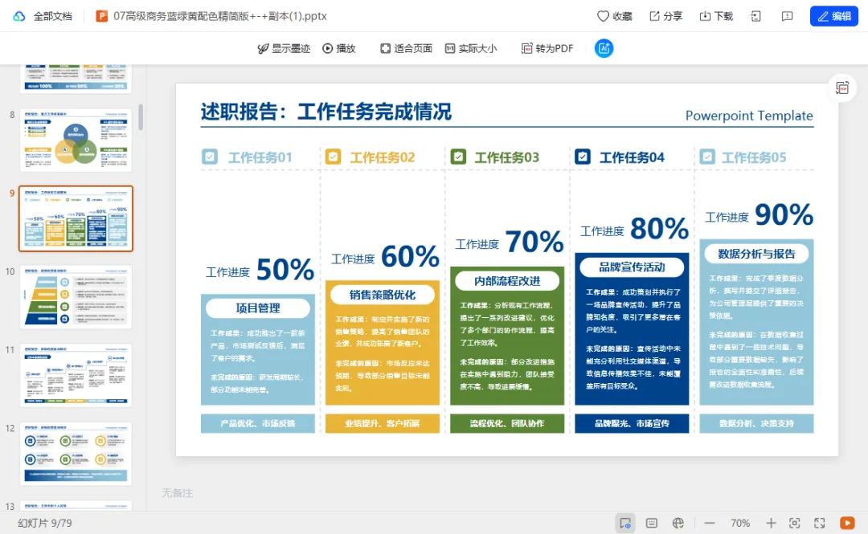The image size is (868, 534).
Task: Click the 项目管理 label
Action: (258, 308)
